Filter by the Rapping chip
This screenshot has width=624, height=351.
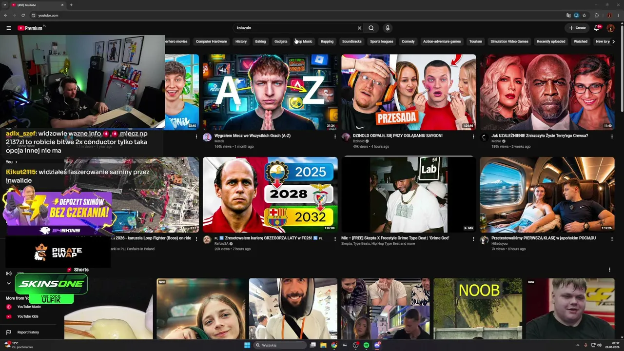click(327, 41)
